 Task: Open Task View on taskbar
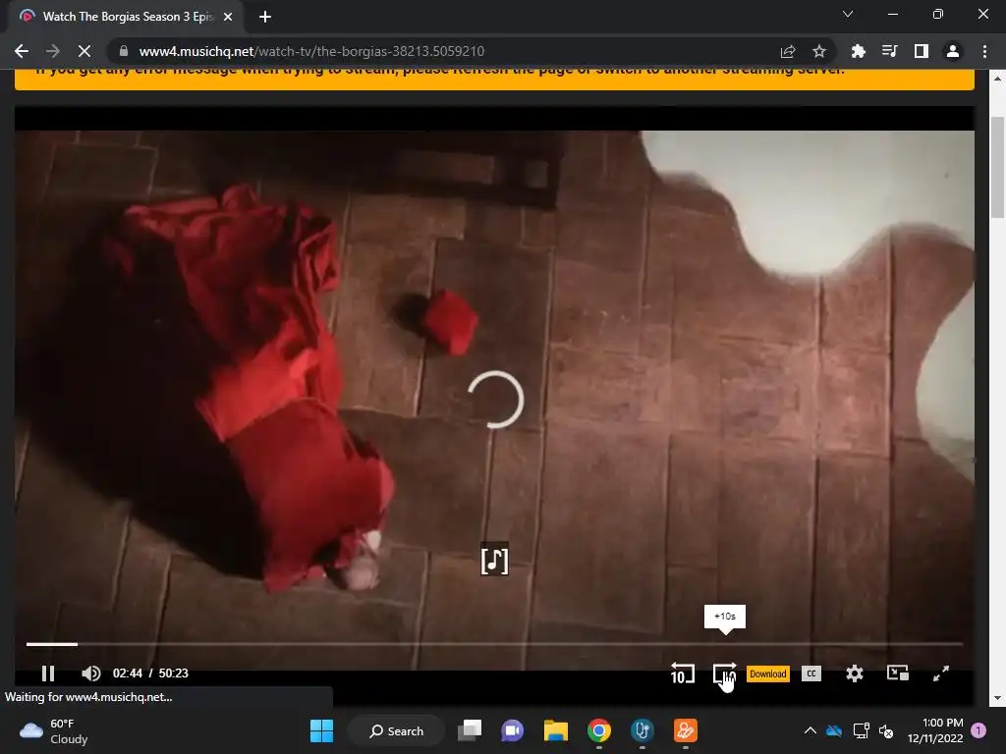click(x=470, y=730)
